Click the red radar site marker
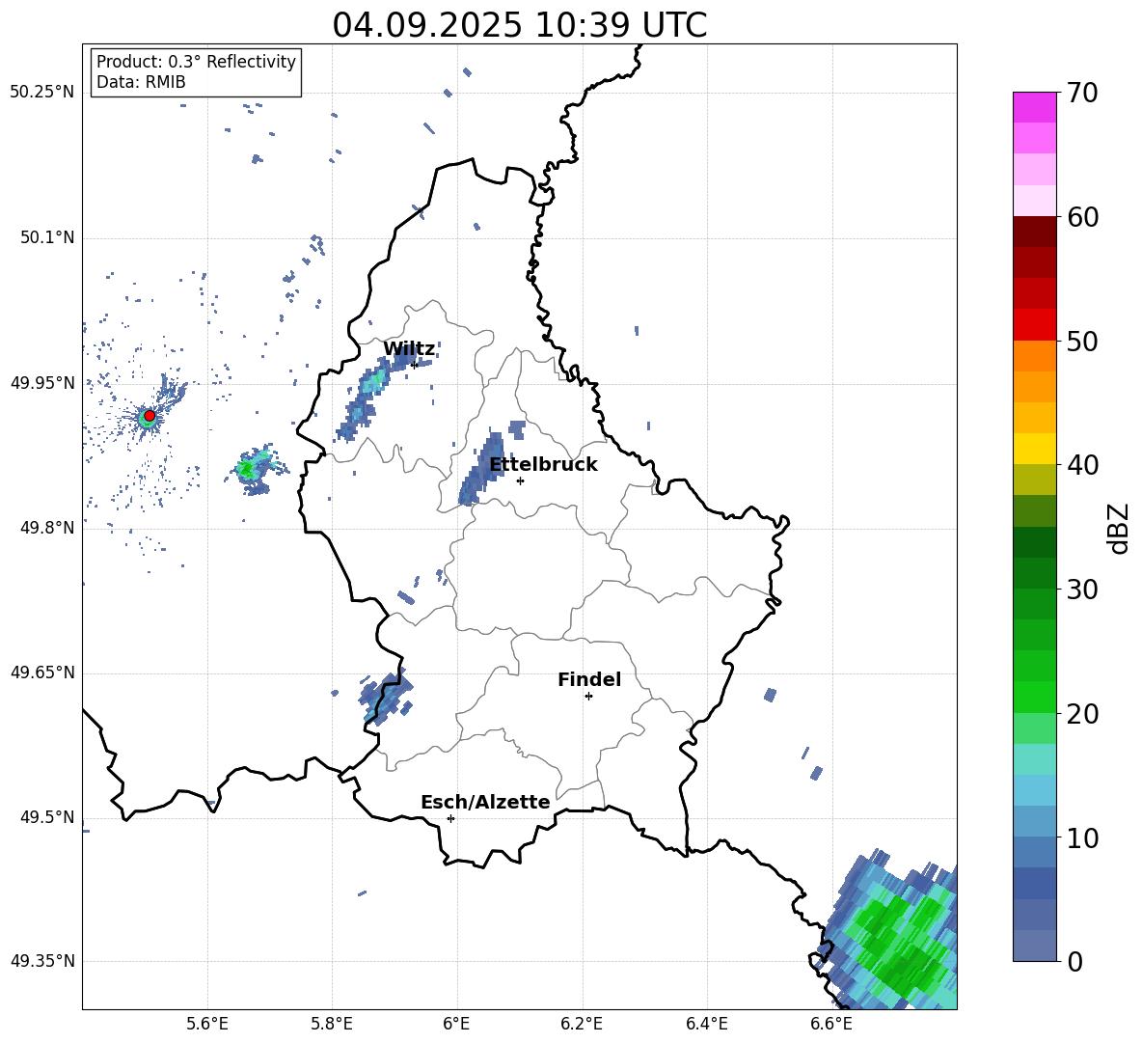This screenshot has width=1142, height=1043. point(150,416)
